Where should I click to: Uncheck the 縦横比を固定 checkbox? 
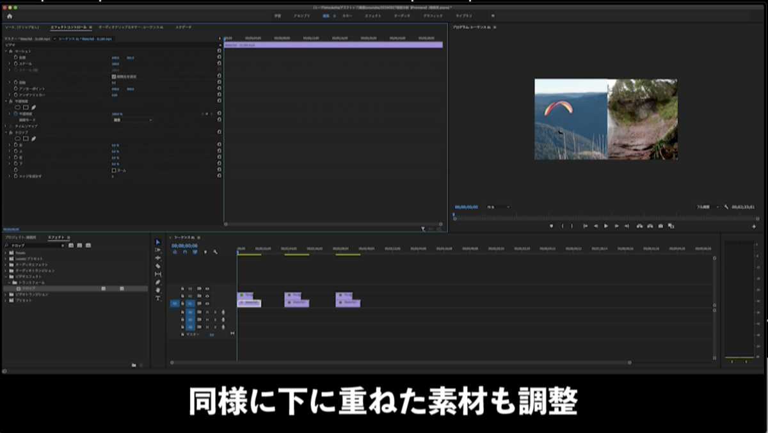click(114, 77)
